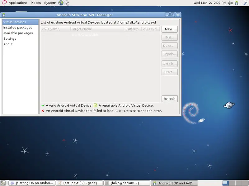Switch to the falko@debian terminal taskbar window

click(127, 183)
